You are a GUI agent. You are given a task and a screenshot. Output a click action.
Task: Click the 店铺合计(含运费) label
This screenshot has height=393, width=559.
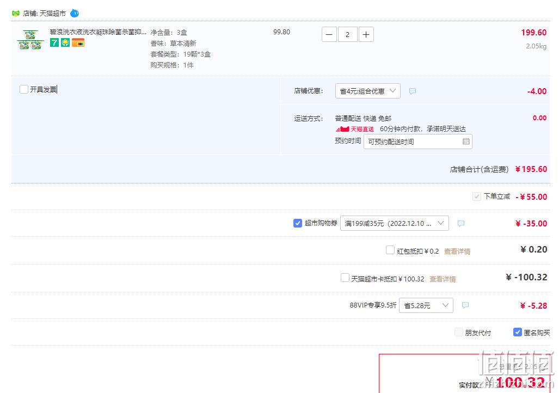click(x=479, y=169)
